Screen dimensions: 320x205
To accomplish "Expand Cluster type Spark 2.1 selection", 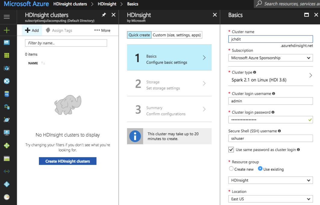I will pyautogui.click(x=270, y=76).
